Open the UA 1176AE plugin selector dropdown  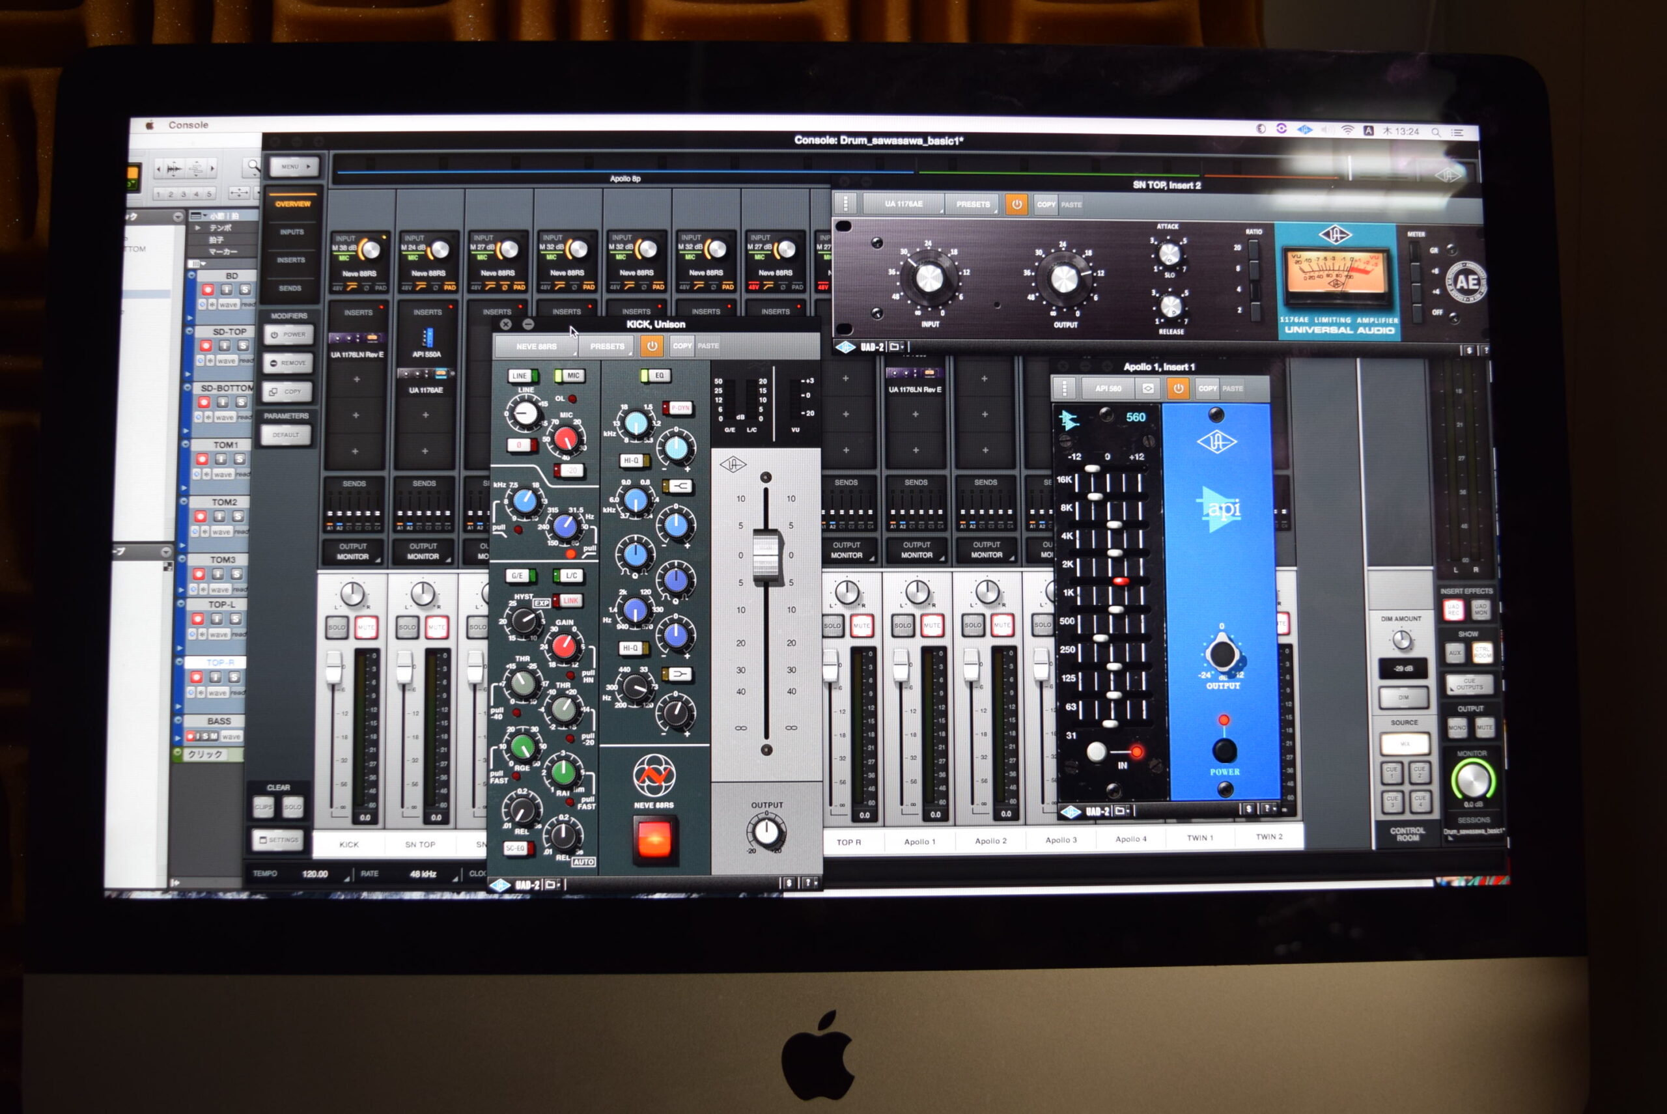(x=904, y=204)
